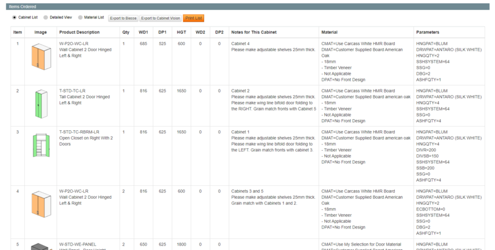Click the orange Print List button

pyautogui.click(x=194, y=19)
